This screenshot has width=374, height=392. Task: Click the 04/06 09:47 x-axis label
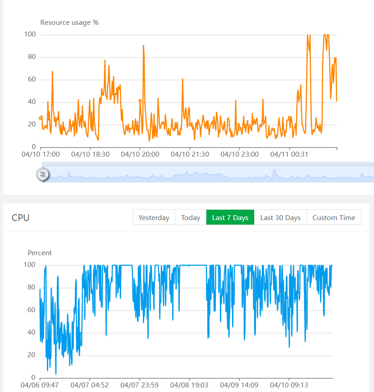[40, 385]
